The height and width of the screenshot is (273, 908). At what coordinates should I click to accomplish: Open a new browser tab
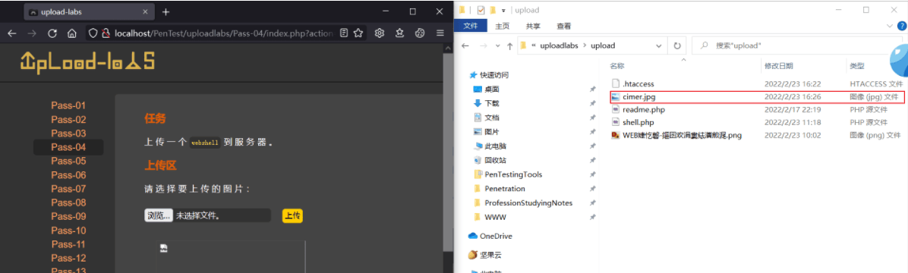pyautogui.click(x=166, y=11)
